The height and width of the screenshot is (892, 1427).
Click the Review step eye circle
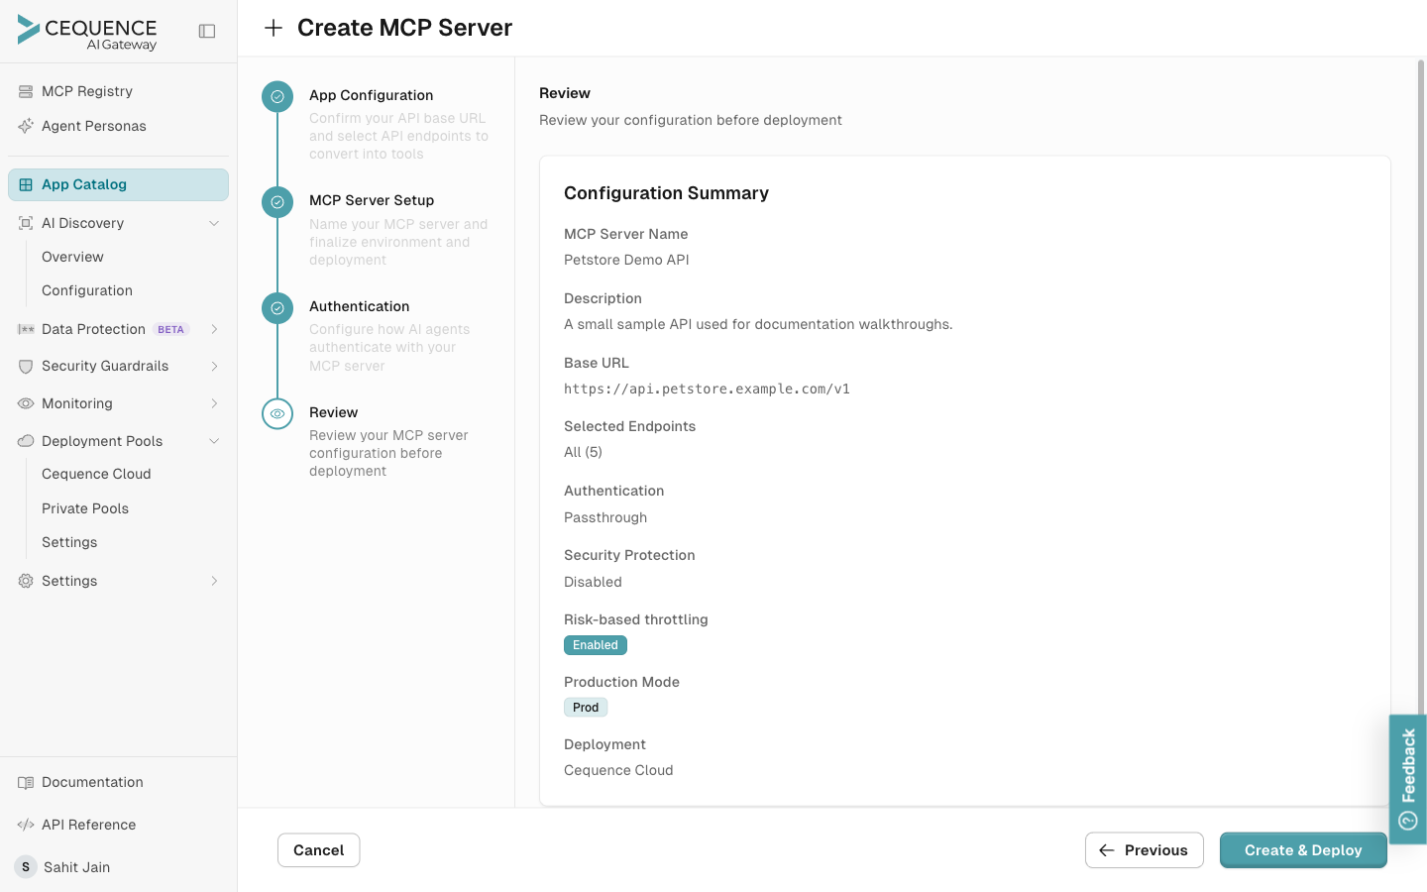(x=277, y=413)
